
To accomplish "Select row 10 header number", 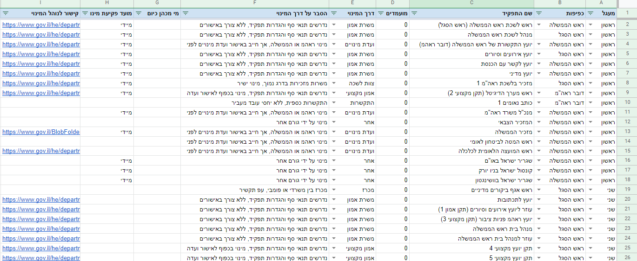I will point(627,102).
